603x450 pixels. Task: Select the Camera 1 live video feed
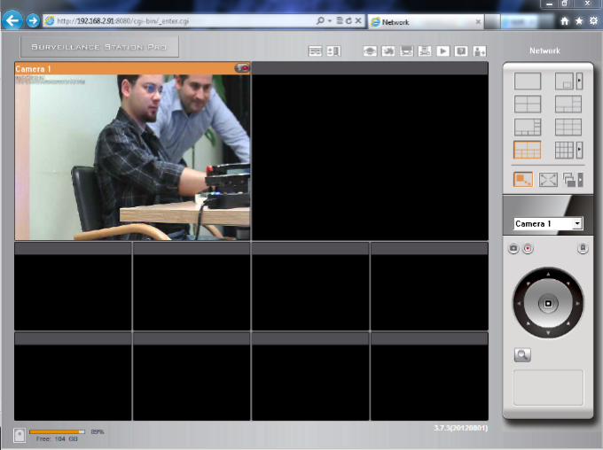(132, 157)
